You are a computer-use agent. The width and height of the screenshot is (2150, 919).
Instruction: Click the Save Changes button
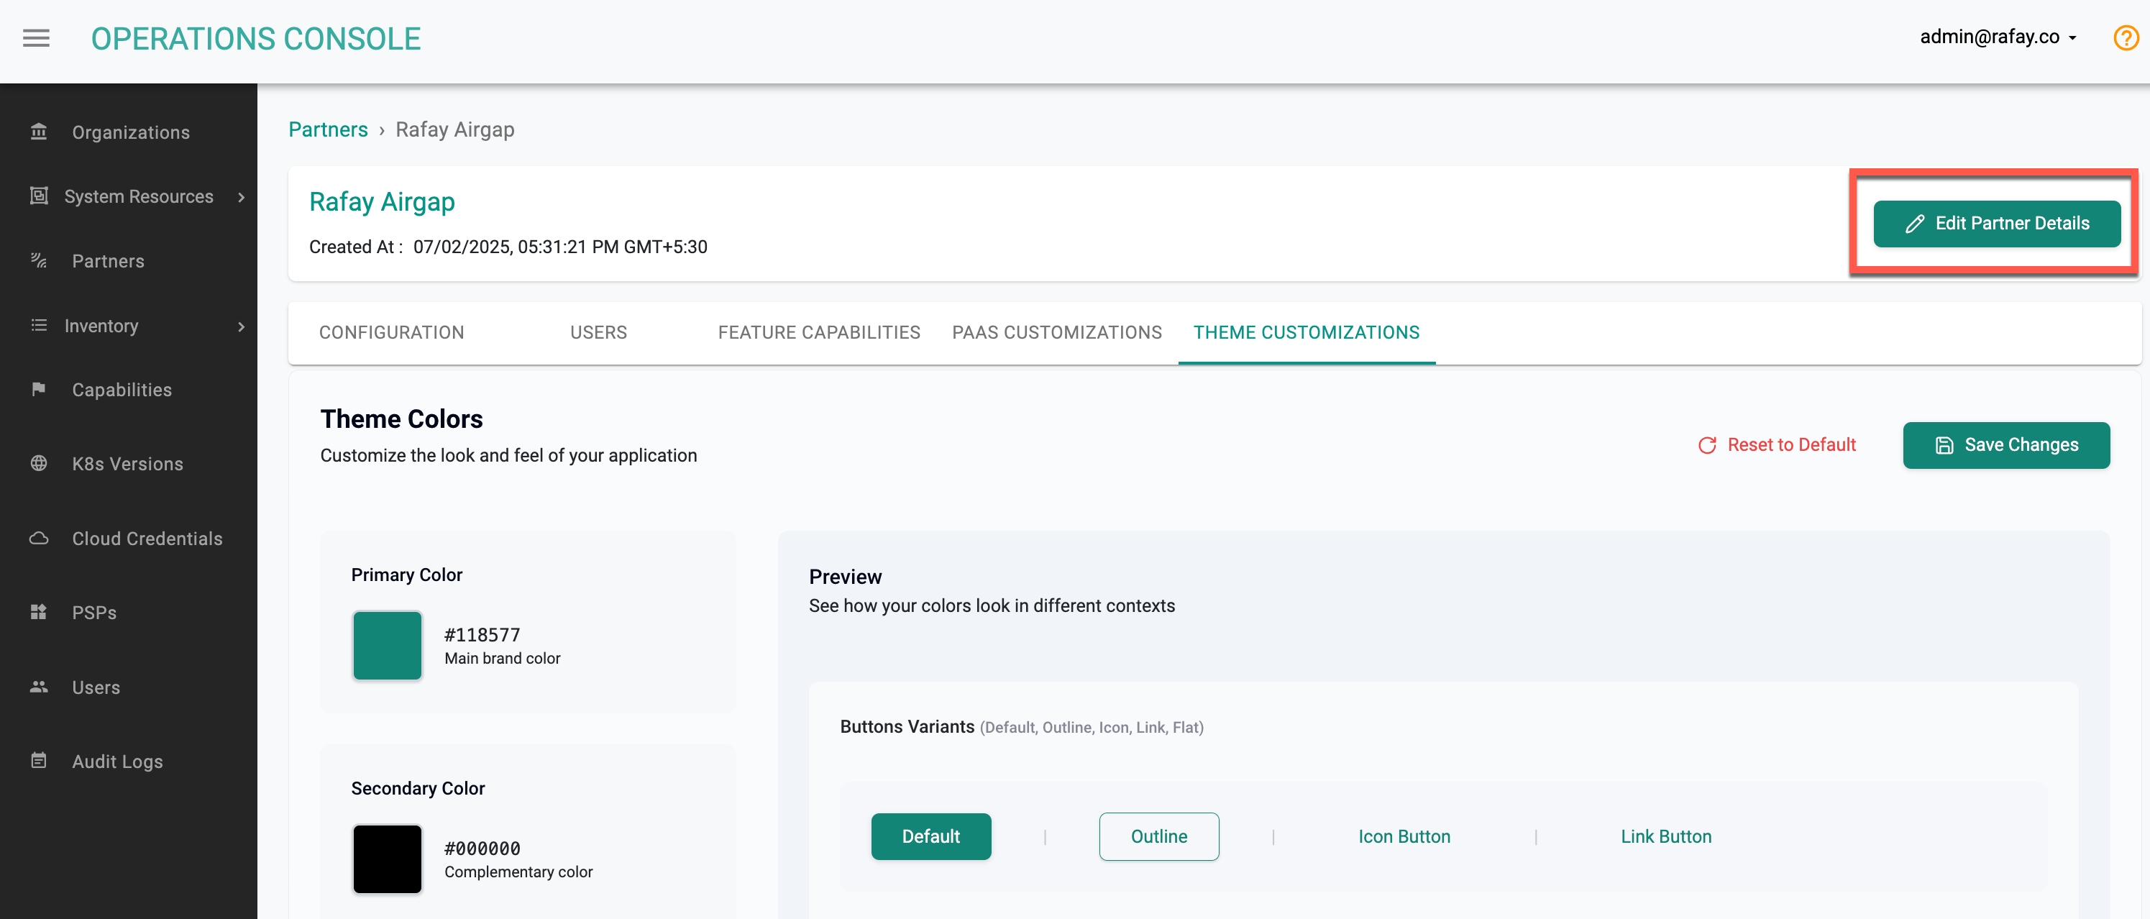click(x=2005, y=445)
